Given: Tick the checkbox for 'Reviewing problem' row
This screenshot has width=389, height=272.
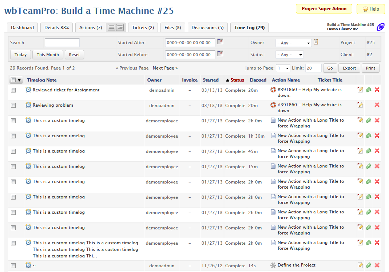Looking at the screenshot, I should coord(13,106).
